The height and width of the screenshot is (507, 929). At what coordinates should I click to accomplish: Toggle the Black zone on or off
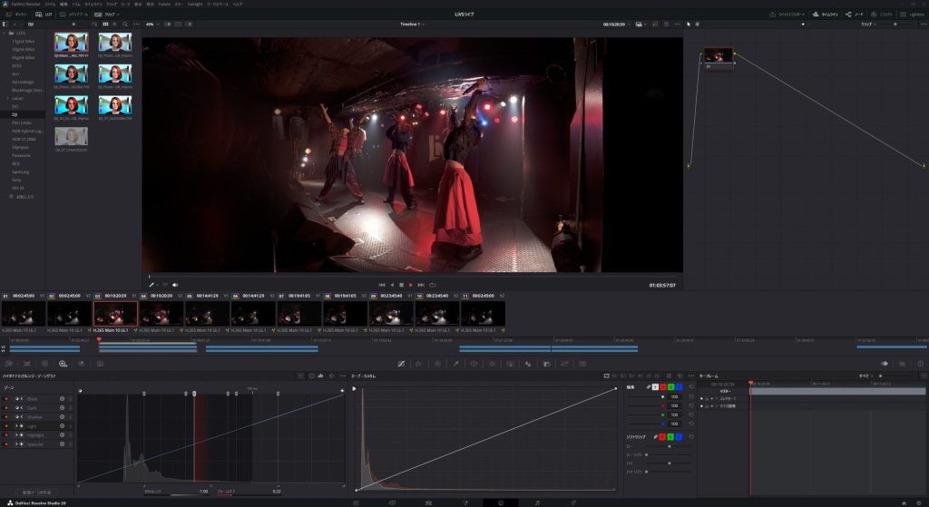click(6, 399)
